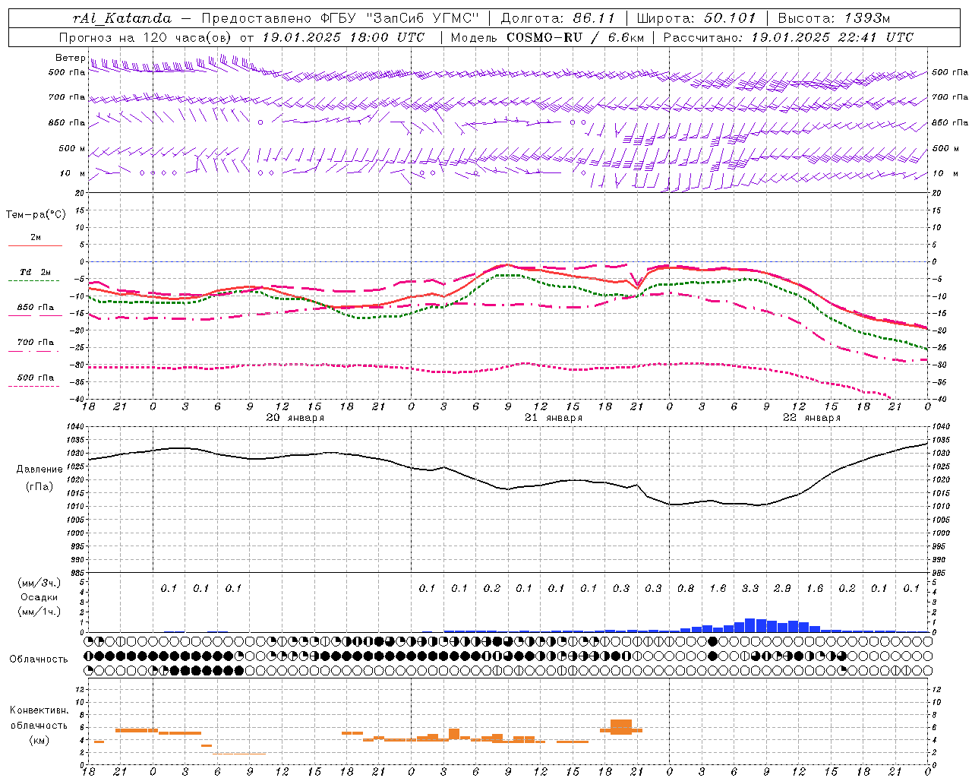Viewport: 972px width, 778px height.
Task: Click the tallest orange convective cloud block
Action: coord(621,726)
